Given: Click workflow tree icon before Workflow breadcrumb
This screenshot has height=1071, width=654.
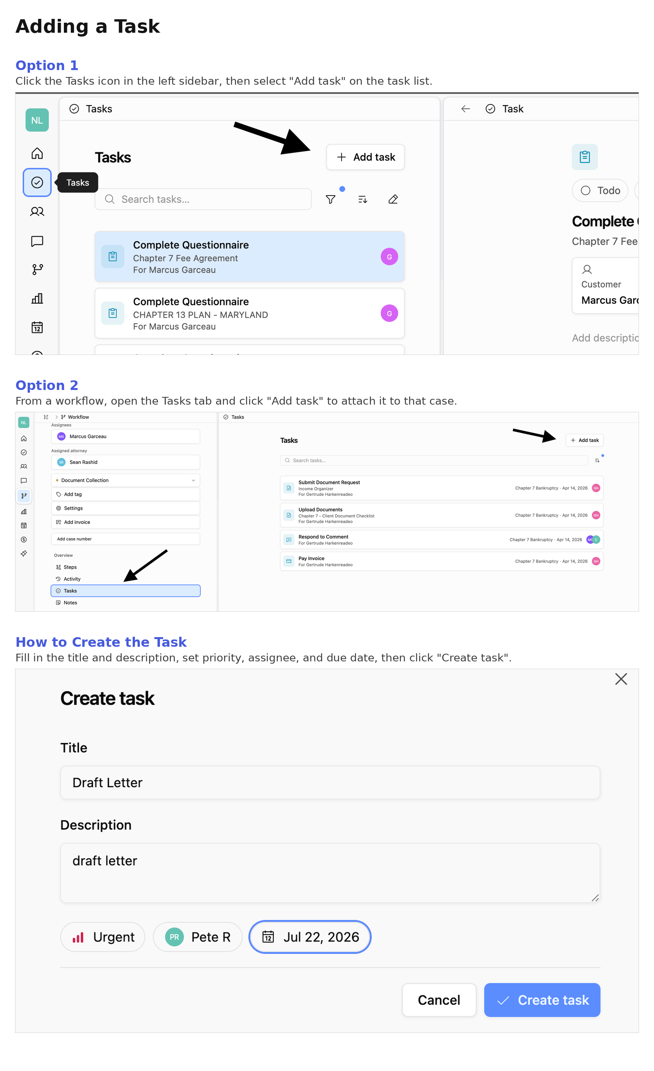Looking at the screenshot, I should 46,417.
